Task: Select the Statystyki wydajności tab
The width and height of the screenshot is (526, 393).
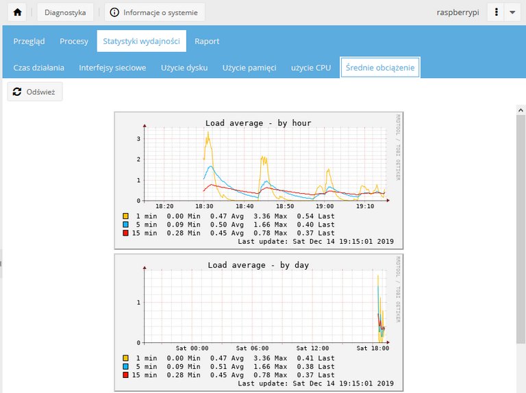Action: [142, 41]
